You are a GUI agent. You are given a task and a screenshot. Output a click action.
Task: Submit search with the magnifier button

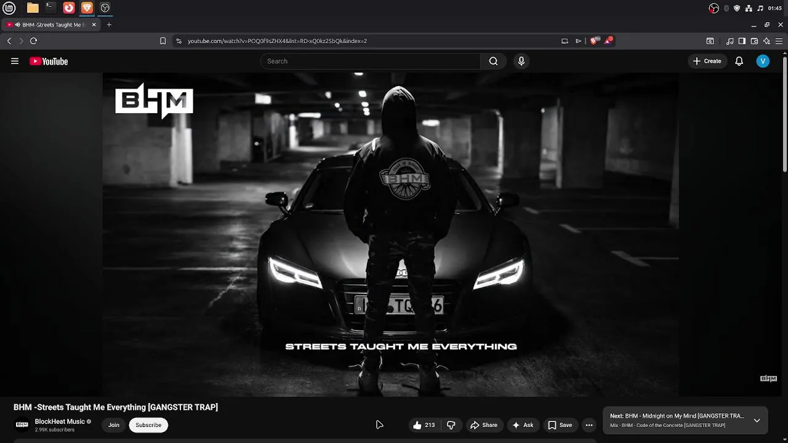493,61
